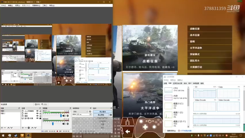The width and height of the screenshot is (245, 138).
Task: Open the Copy engine dropdown in Task Manager
Action: pyautogui.click(x=217, y=87)
